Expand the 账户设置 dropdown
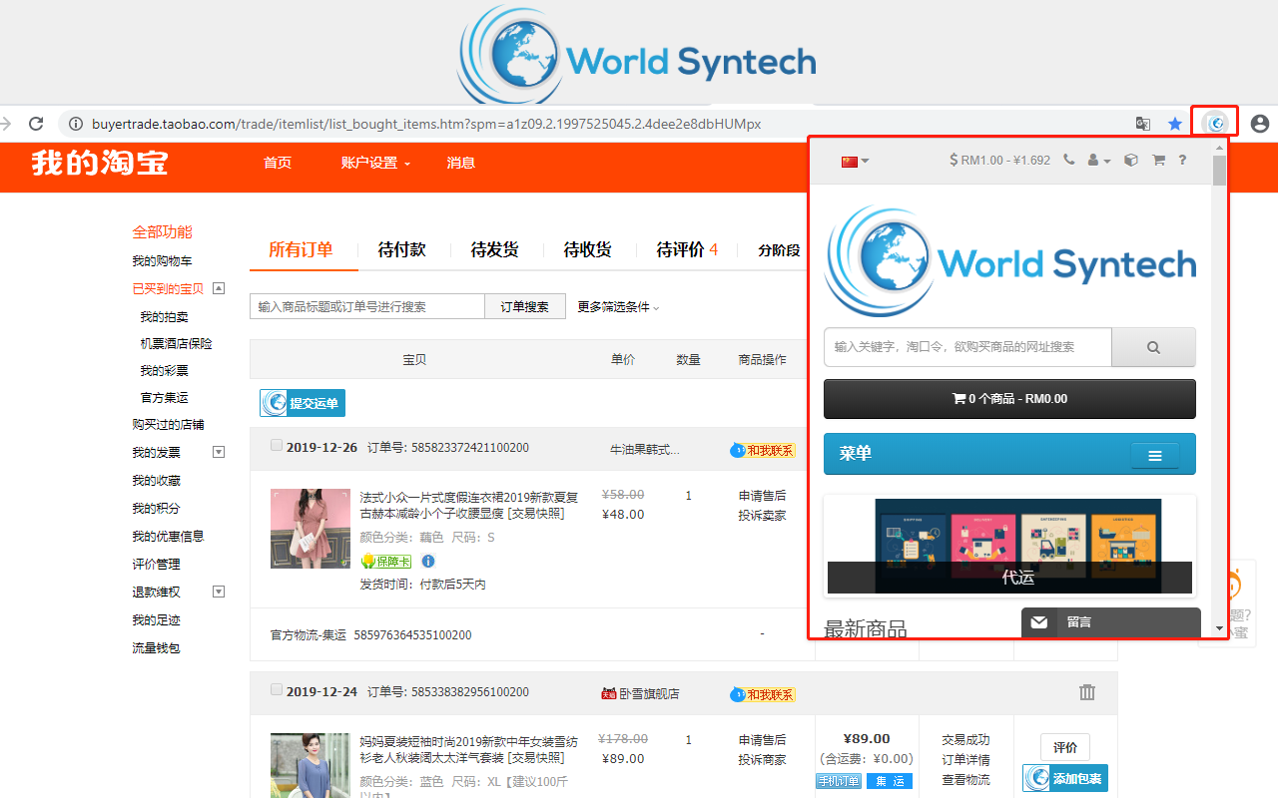The image size is (1278, 798). pyautogui.click(x=375, y=163)
